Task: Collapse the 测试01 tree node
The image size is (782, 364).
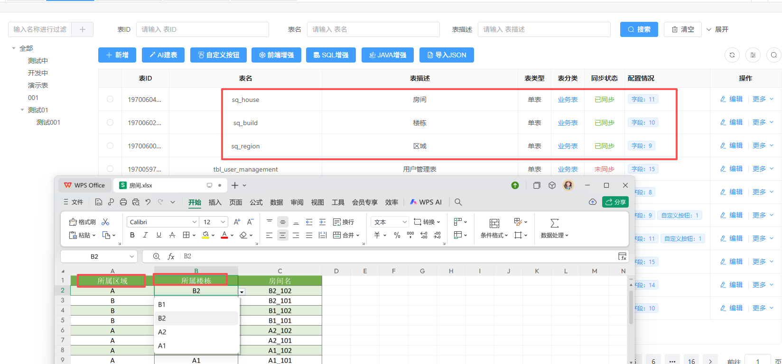Action: point(22,110)
